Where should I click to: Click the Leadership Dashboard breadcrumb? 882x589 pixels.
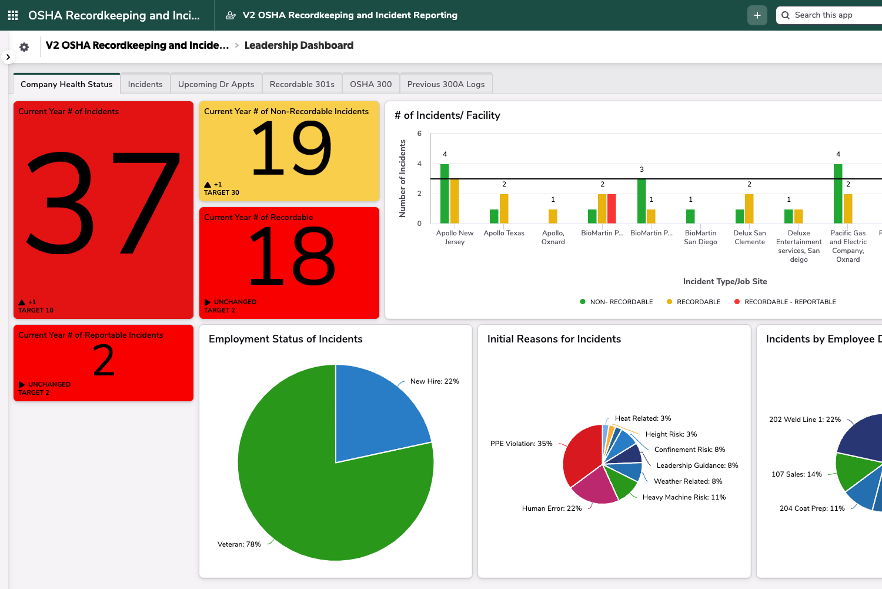299,45
